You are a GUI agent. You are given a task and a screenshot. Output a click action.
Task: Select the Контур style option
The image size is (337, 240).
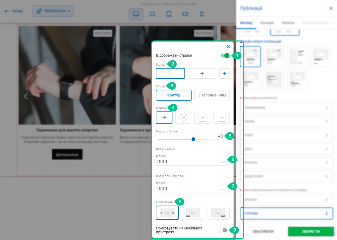point(174,95)
